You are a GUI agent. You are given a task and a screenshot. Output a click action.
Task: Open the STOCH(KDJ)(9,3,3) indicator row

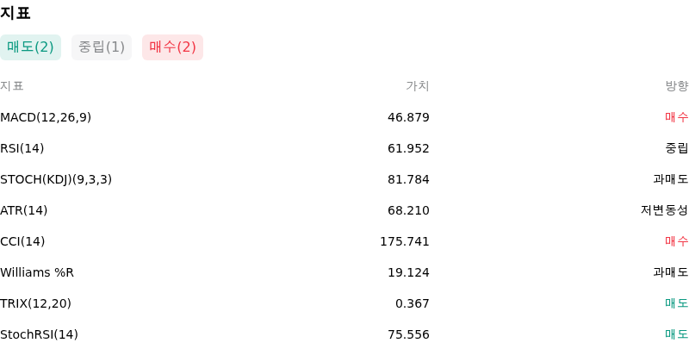(344, 179)
